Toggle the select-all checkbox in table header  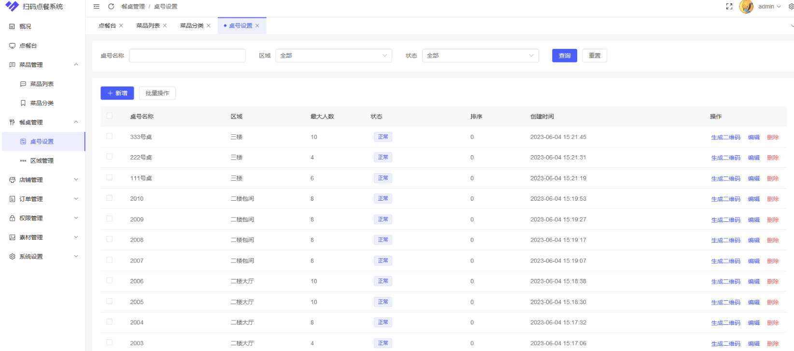(x=110, y=116)
